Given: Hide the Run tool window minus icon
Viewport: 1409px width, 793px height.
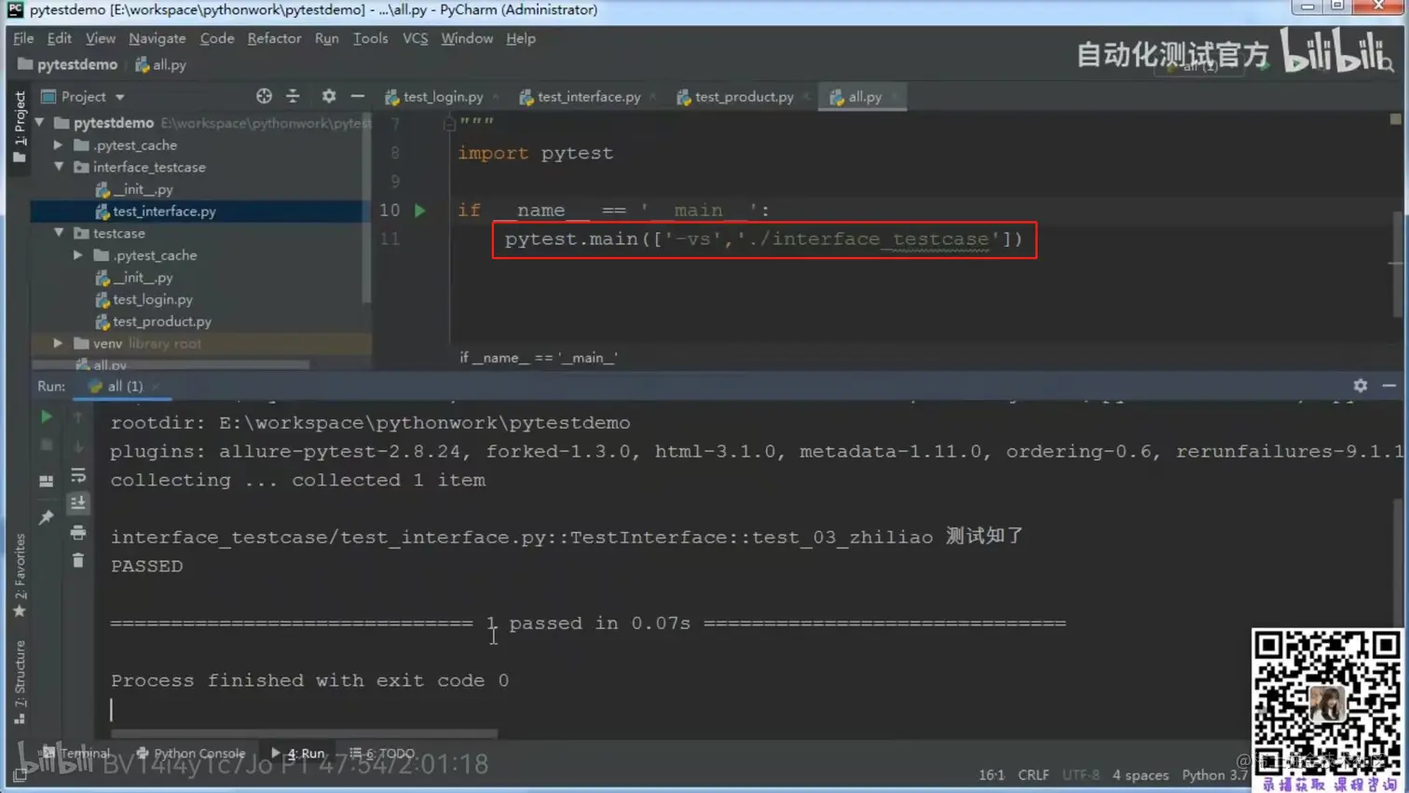Looking at the screenshot, I should click(1389, 386).
